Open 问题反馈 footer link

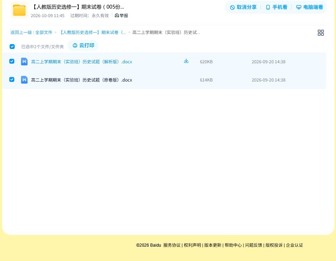(253, 245)
